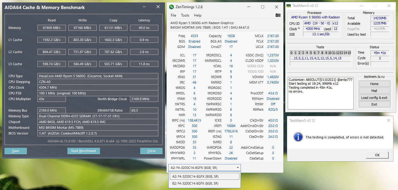The height and width of the screenshot is (190, 398).
Task: Open the Tools menu in ZenTimings
Action: (x=185, y=15)
